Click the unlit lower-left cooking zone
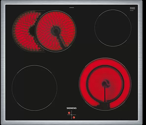 tap(34, 88)
